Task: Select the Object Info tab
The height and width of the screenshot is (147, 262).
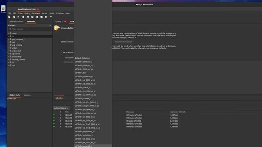Action: click(x=14, y=95)
